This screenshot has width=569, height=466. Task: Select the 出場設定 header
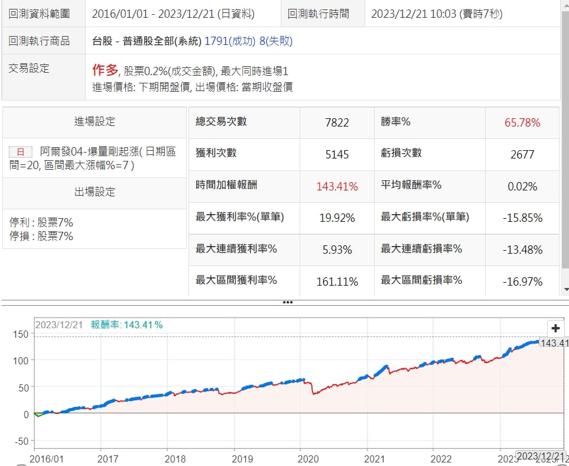coord(95,192)
